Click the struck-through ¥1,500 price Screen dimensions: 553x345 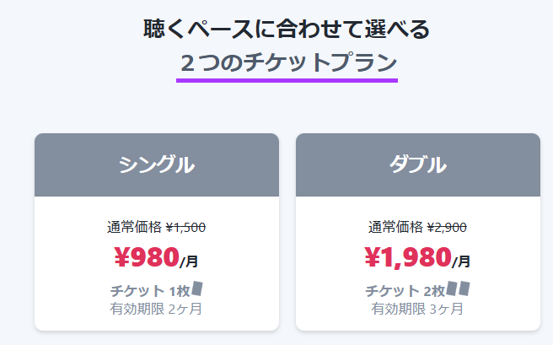pos(185,227)
